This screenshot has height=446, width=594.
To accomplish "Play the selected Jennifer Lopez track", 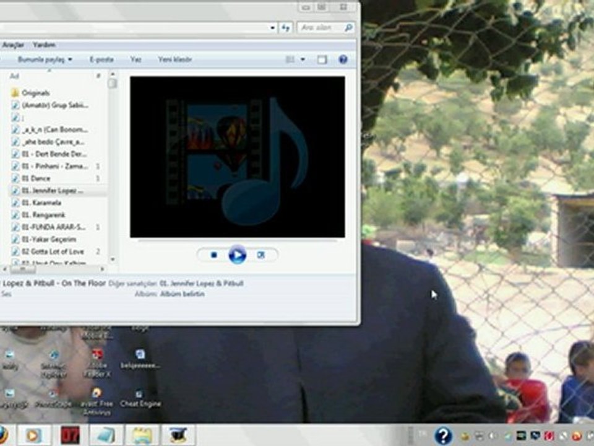I will [x=238, y=255].
